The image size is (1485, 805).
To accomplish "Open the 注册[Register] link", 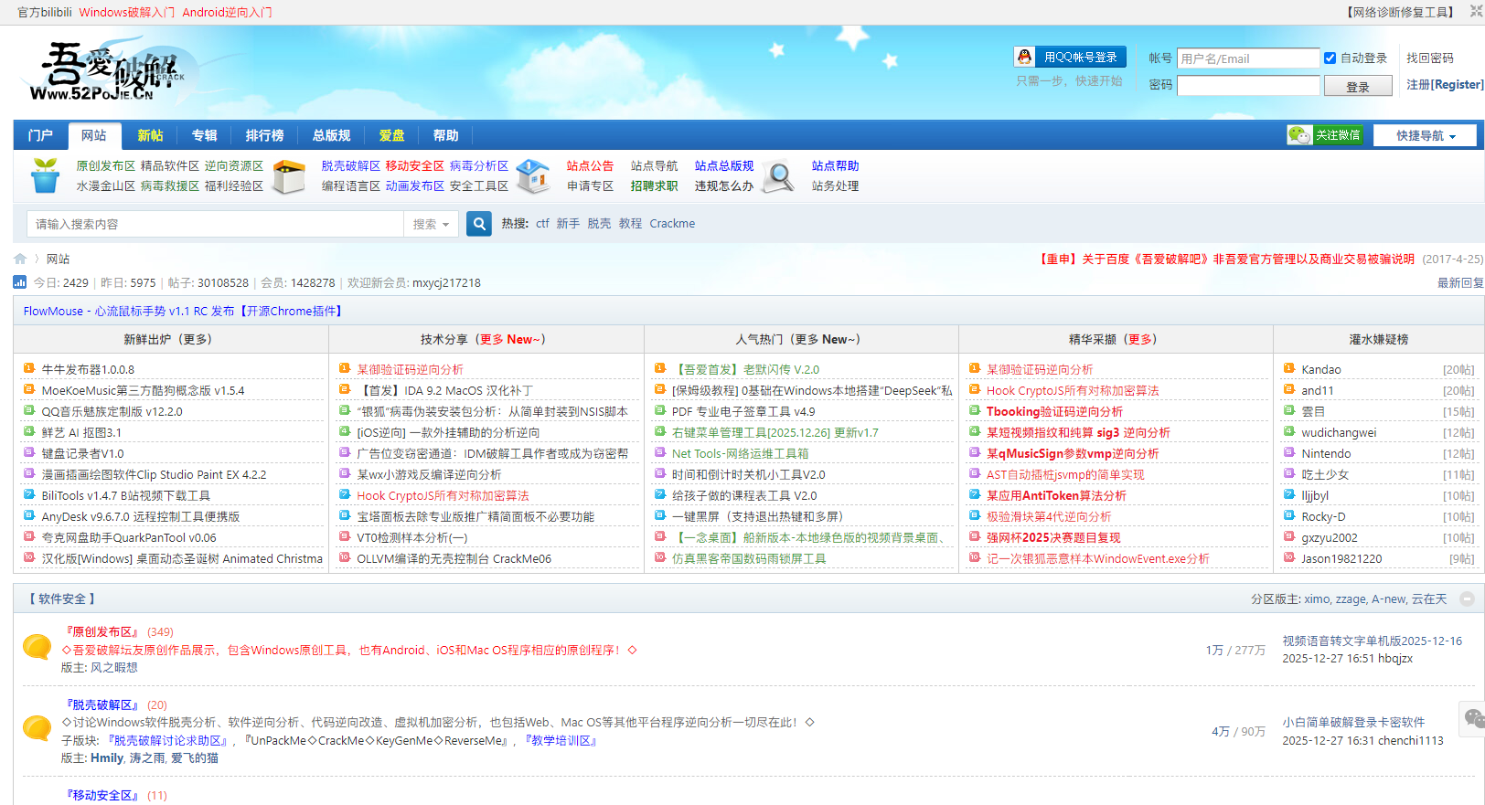I will tap(1444, 84).
